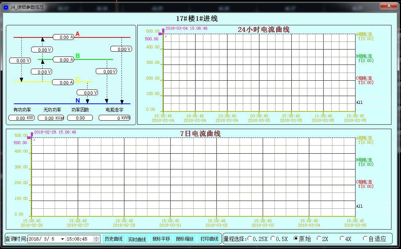Click the 17#楼1#进线 heading
The height and width of the screenshot is (249, 401).
click(197, 19)
